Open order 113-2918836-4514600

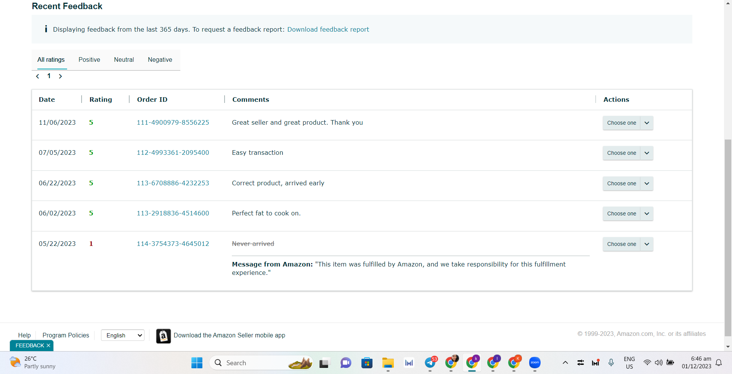click(x=173, y=213)
